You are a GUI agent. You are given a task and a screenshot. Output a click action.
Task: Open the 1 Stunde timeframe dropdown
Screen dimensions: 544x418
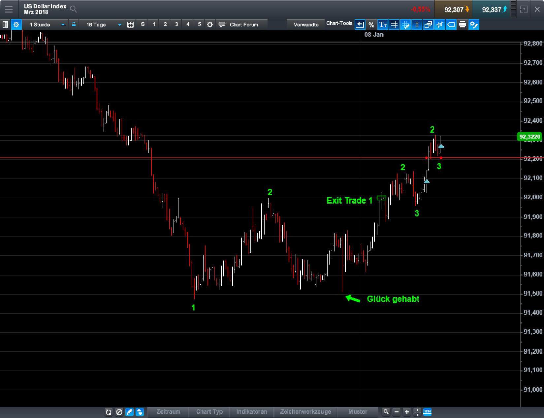tap(62, 24)
